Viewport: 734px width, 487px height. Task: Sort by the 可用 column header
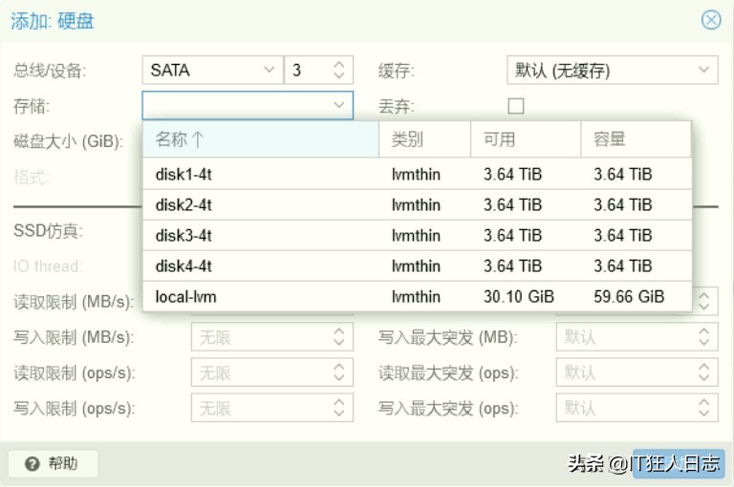click(x=526, y=139)
